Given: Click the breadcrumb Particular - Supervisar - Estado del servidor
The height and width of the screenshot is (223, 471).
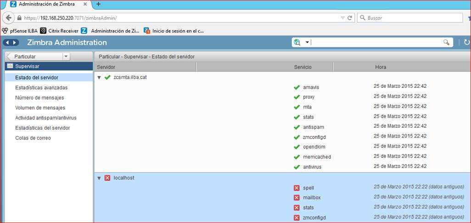Looking at the screenshot, I should 146,56.
